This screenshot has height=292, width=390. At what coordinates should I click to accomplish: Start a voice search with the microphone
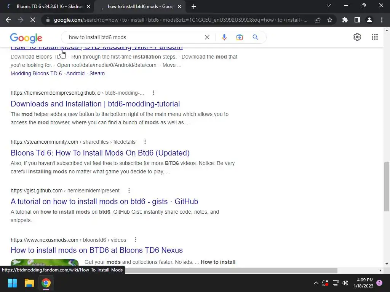pyautogui.click(x=224, y=37)
